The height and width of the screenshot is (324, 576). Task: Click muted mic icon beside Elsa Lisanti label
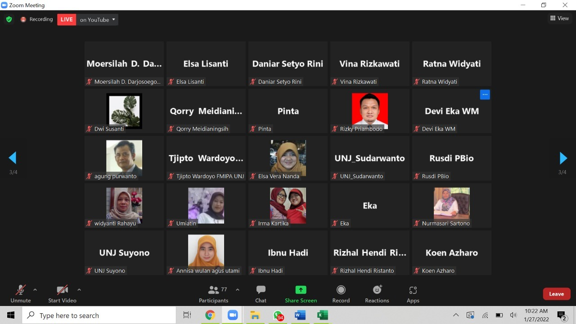171,81
